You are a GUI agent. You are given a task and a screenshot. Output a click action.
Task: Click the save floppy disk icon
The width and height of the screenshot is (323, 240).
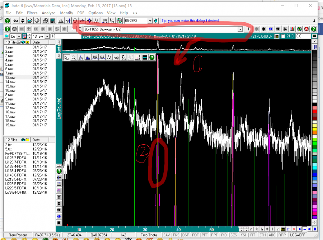[53, 21]
